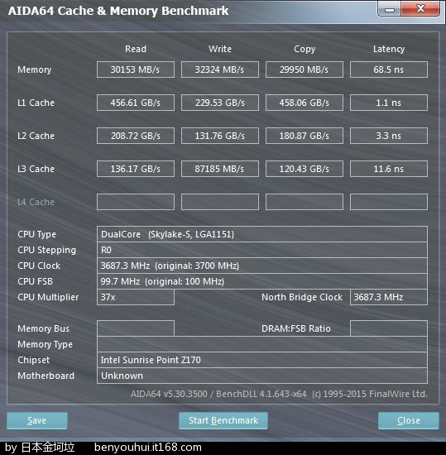Click the window title bar text
The image size is (446, 455).
pos(118,11)
